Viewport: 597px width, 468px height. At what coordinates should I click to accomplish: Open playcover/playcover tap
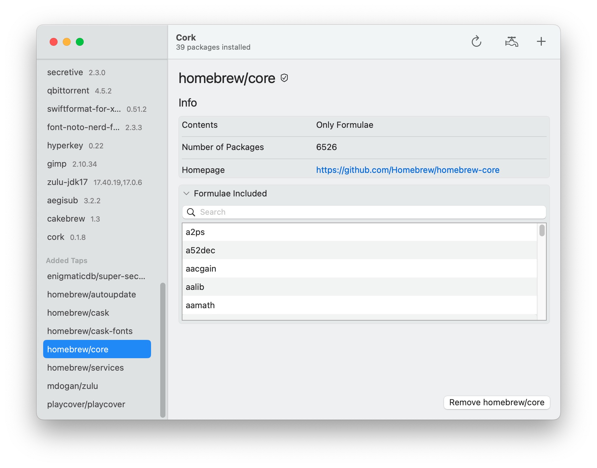pyautogui.click(x=97, y=404)
